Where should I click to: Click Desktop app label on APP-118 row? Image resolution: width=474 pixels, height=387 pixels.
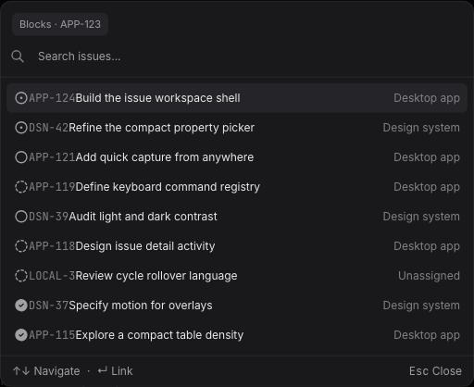click(427, 246)
